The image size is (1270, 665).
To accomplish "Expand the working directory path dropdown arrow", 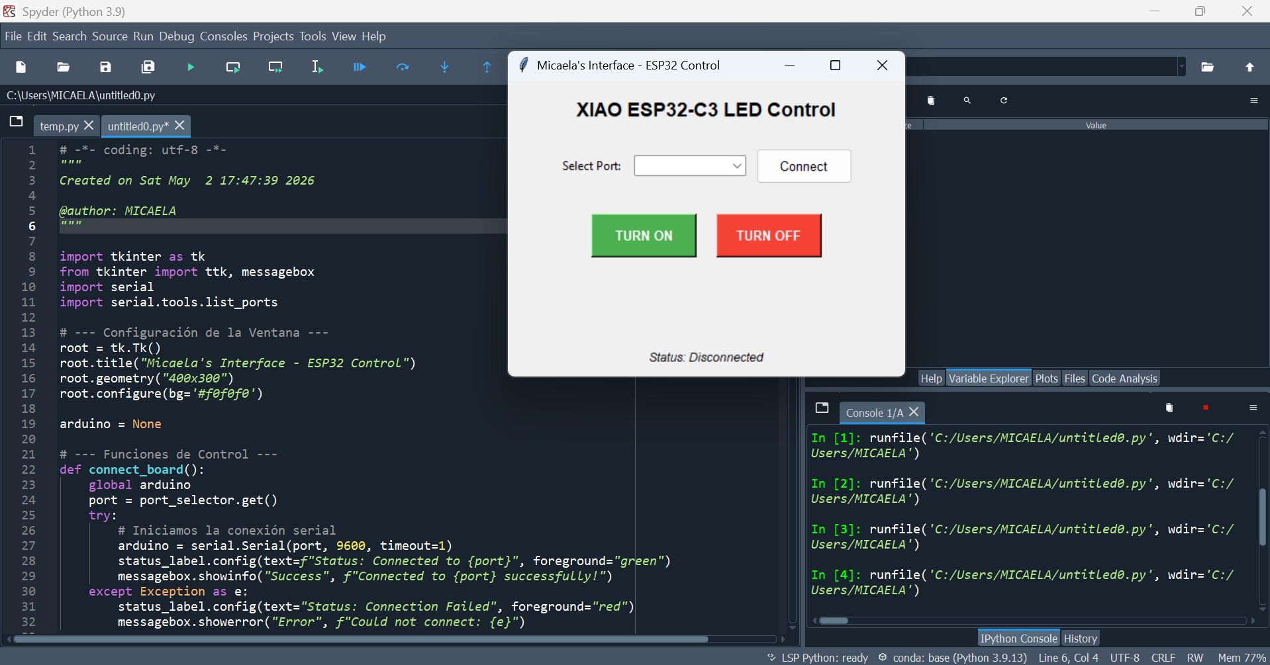I will [1182, 67].
